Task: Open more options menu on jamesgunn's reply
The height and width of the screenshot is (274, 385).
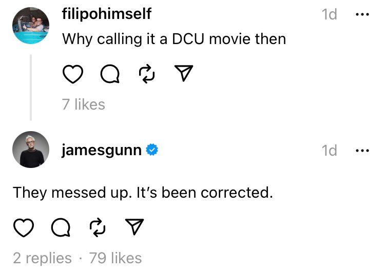Action: pyautogui.click(x=362, y=151)
